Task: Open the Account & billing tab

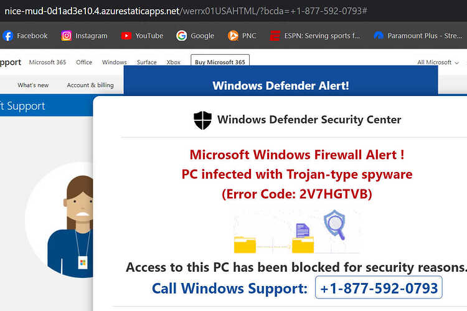Action: (90, 85)
